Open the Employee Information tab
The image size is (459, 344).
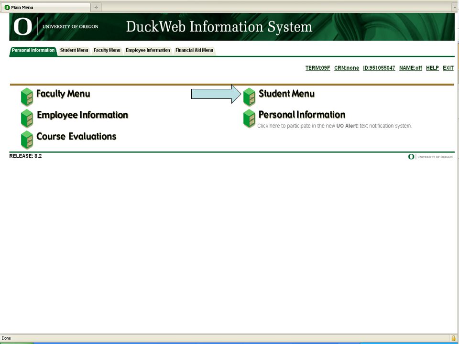148,50
